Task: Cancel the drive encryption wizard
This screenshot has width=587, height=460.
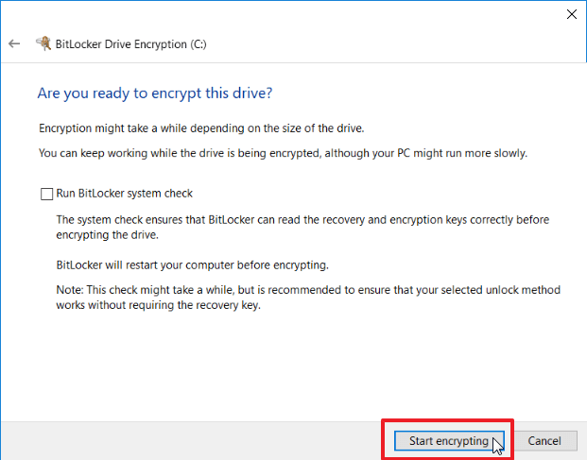Action: pyautogui.click(x=544, y=441)
